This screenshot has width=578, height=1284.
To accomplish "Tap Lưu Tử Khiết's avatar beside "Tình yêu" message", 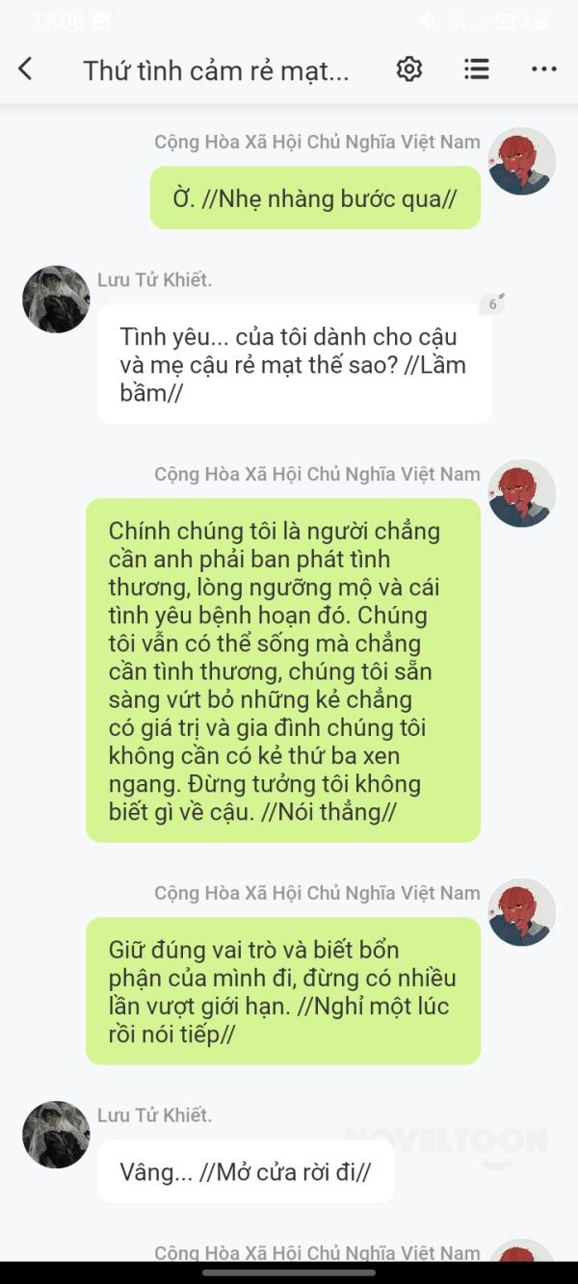I will pos(56,300).
